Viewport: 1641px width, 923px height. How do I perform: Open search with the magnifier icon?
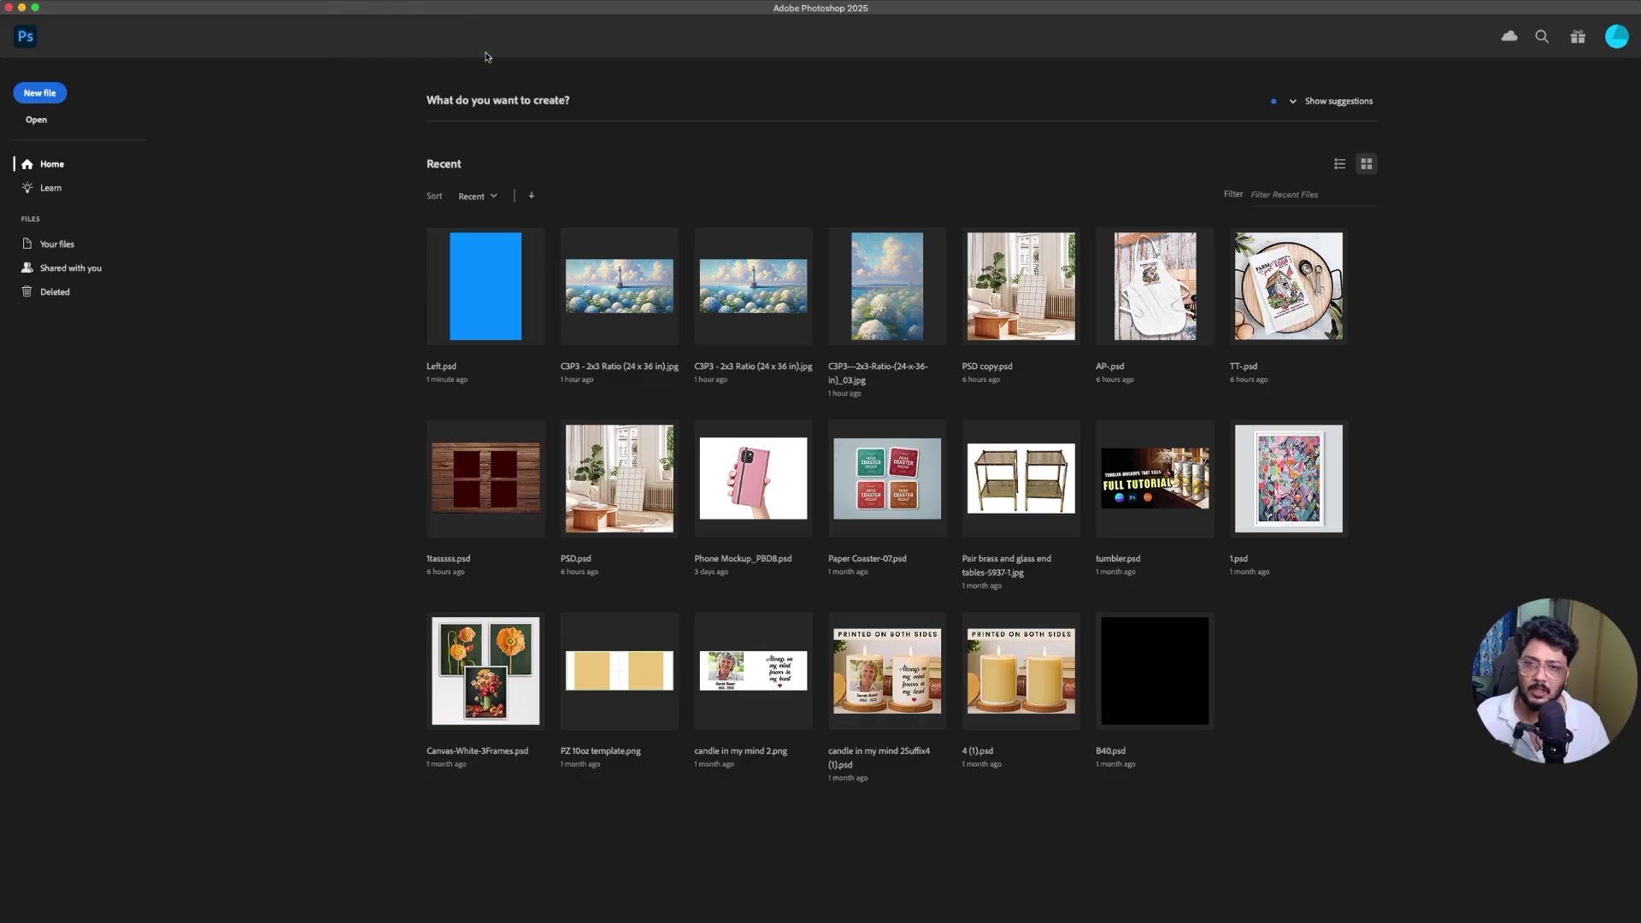[1542, 36]
